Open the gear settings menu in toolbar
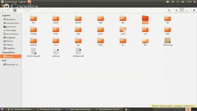Image resolution: width=197 pixels, height=111 pixels. pyautogui.click(x=194, y=10)
